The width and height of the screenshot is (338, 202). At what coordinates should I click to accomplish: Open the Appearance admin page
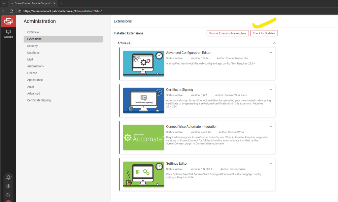pyautogui.click(x=35, y=80)
